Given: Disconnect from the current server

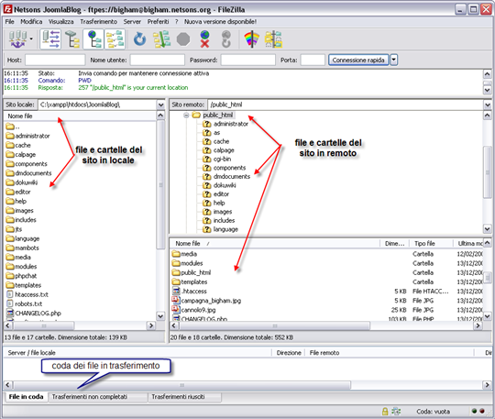Looking at the screenshot, I should (204, 39).
